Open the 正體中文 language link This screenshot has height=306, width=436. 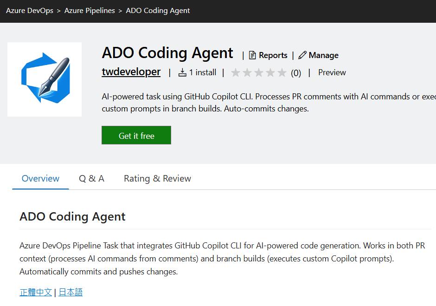(x=36, y=292)
